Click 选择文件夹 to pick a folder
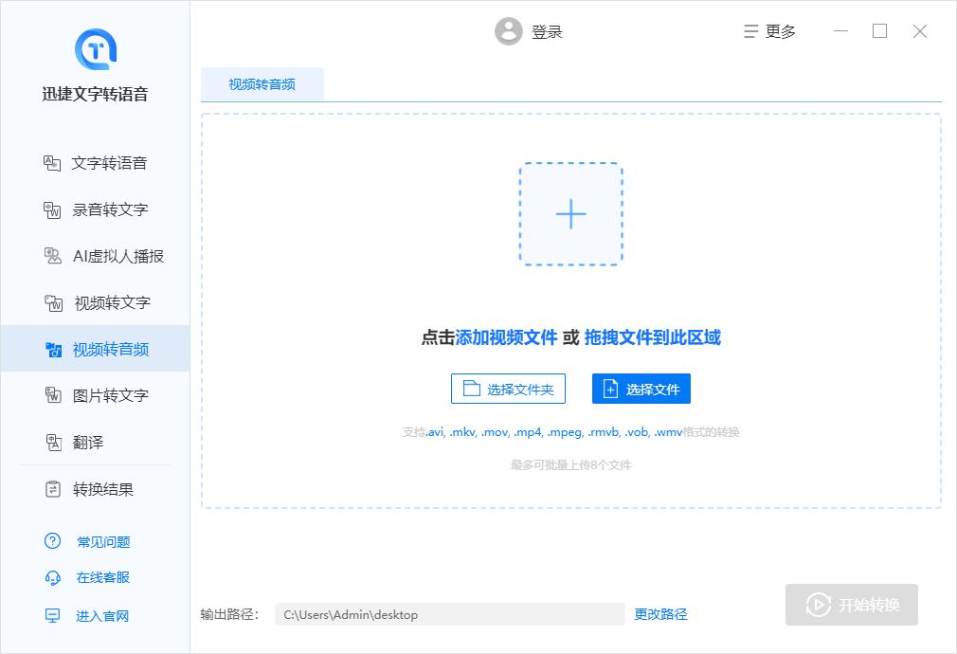Image resolution: width=957 pixels, height=654 pixels. (508, 389)
